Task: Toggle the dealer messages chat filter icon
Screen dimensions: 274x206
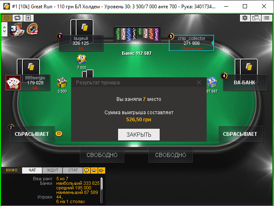Action: click(x=94, y=170)
